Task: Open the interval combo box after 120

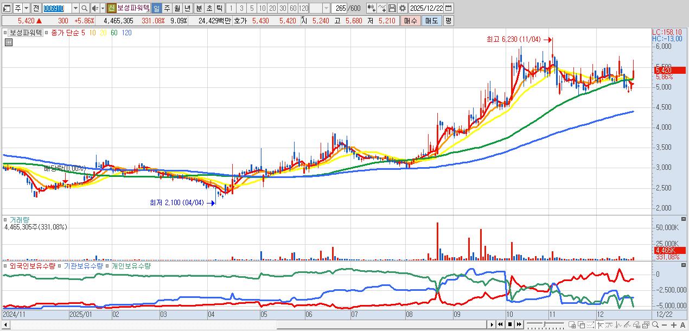Action: [320, 8]
